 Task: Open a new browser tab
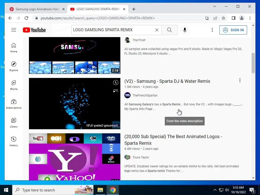tap(134, 9)
